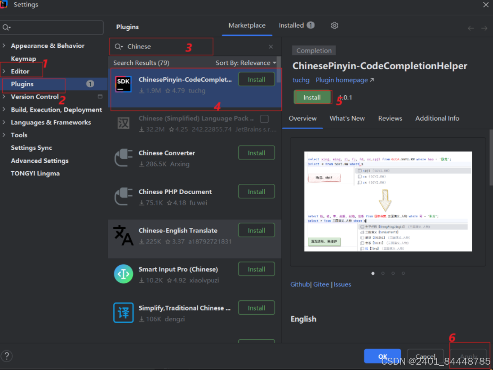Expand Build, Execution, Deployment node
This screenshot has width=493, height=370.
[x=4, y=110]
